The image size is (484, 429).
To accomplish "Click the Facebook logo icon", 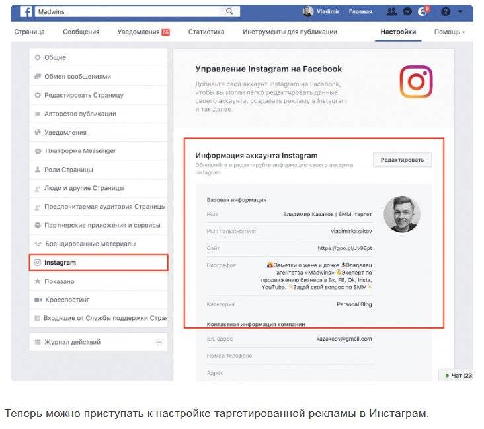I will pos(26,12).
